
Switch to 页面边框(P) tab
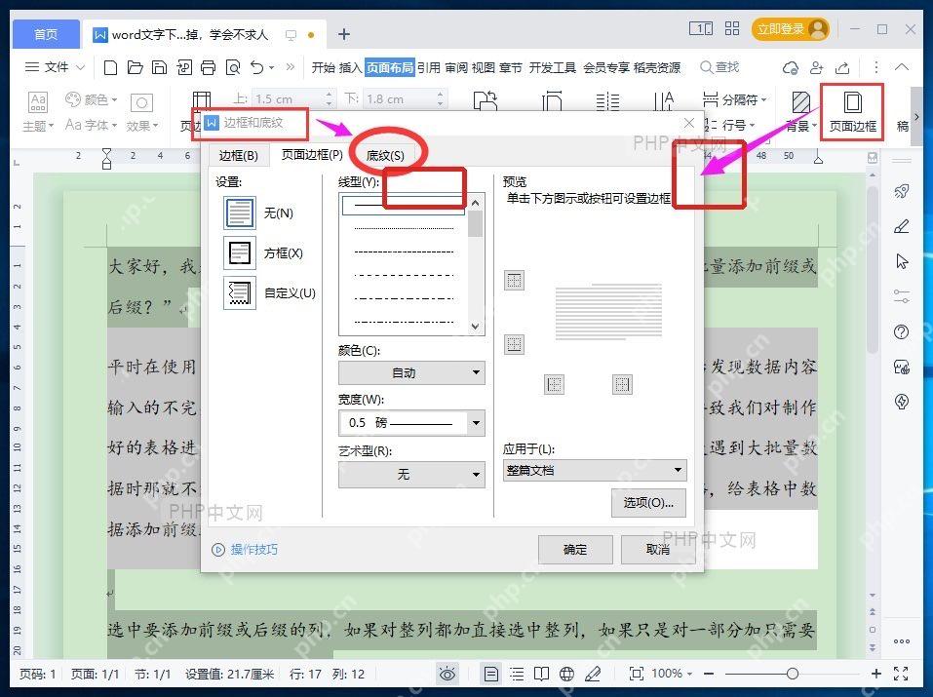pos(312,155)
